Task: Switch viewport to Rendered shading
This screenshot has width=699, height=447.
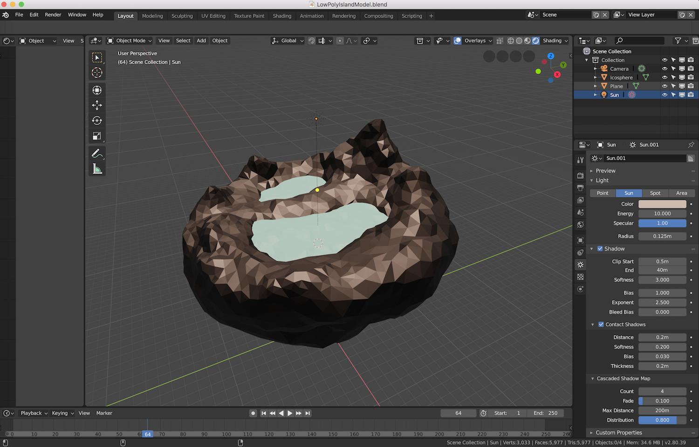Action: [x=536, y=41]
